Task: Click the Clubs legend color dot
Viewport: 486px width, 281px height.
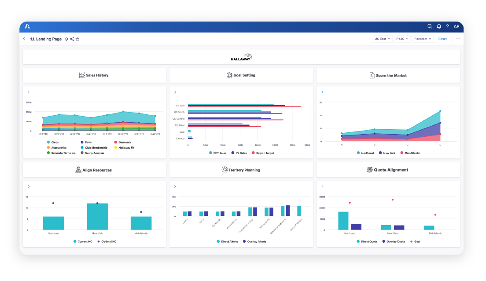Action: pyautogui.click(x=48, y=142)
